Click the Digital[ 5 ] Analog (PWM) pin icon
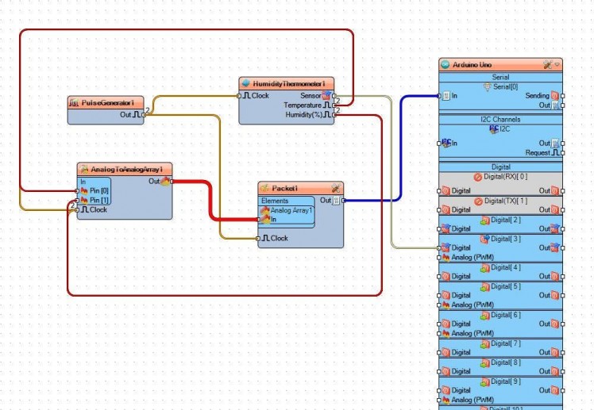594x410 pixels. tap(445, 305)
